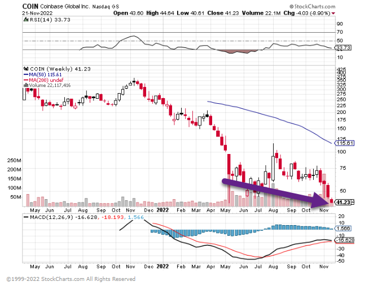Click the 100M volume axis label
Image resolution: width=369 pixels, height=286 pixels.
(14, 188)
